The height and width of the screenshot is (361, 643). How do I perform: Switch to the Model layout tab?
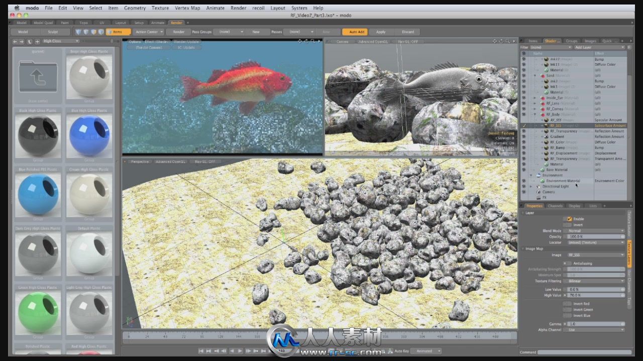[22, 23]
